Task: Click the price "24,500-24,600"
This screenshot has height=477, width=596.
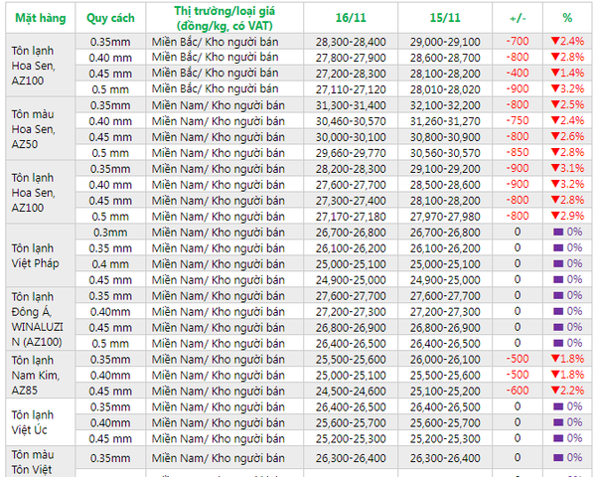Action: pos(351,391)
